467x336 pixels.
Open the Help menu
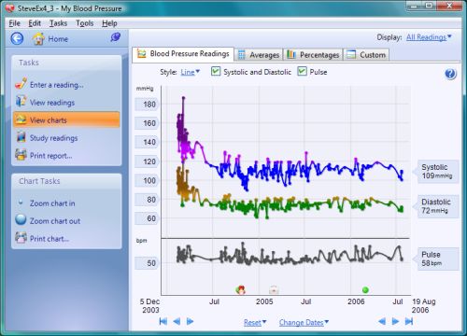[109, 23]
